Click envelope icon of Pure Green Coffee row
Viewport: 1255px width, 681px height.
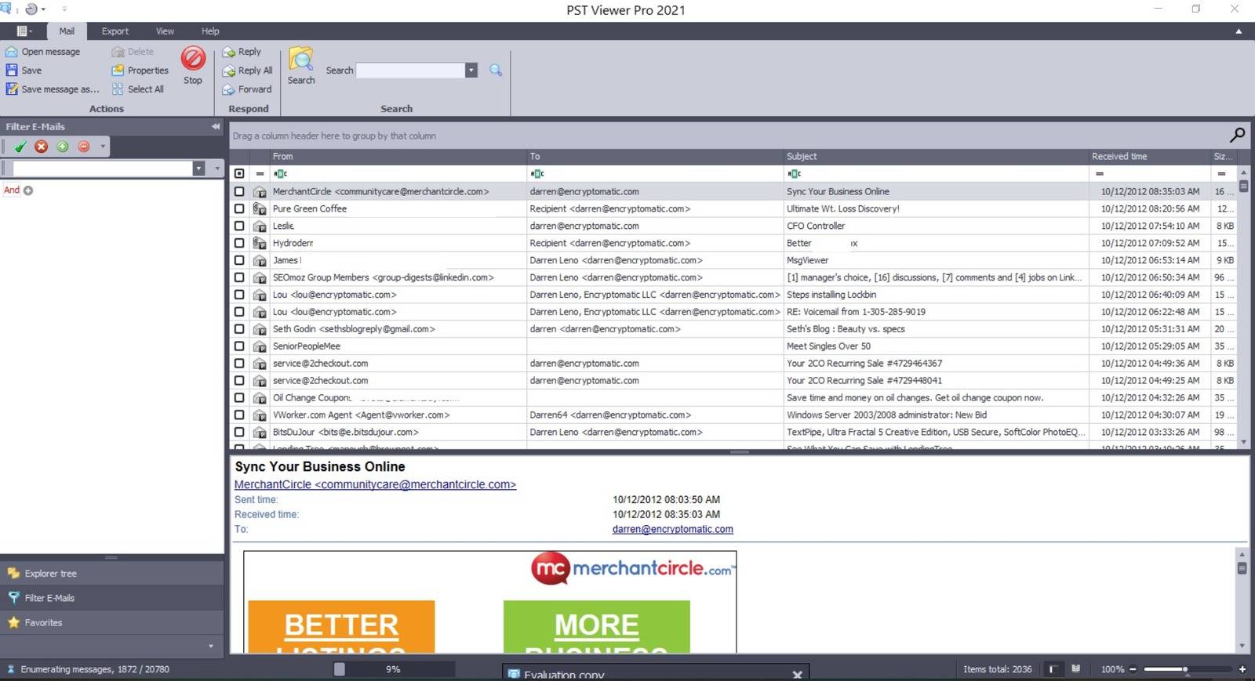[x=260, y=208]
